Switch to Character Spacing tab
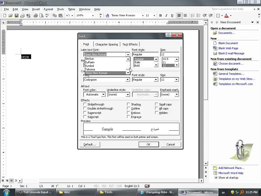261x196 pixels. coord(107,44)
